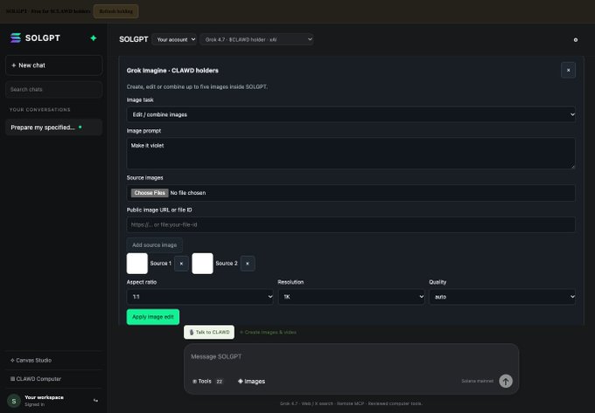Open Canvas Studio from sidebar
The width and height of the screenshot is (595, 413).
pyautogui.click(x=54, y=360)
